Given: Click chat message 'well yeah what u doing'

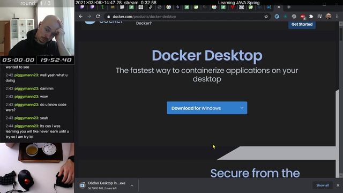Looking at the screenshot, I should point(36,78).
